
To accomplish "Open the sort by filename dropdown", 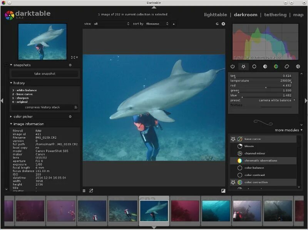I will pyautogui.click(x=157, y=24).
